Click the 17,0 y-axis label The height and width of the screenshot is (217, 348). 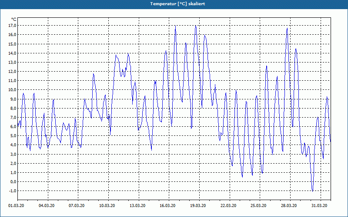[x=13, y=26]
